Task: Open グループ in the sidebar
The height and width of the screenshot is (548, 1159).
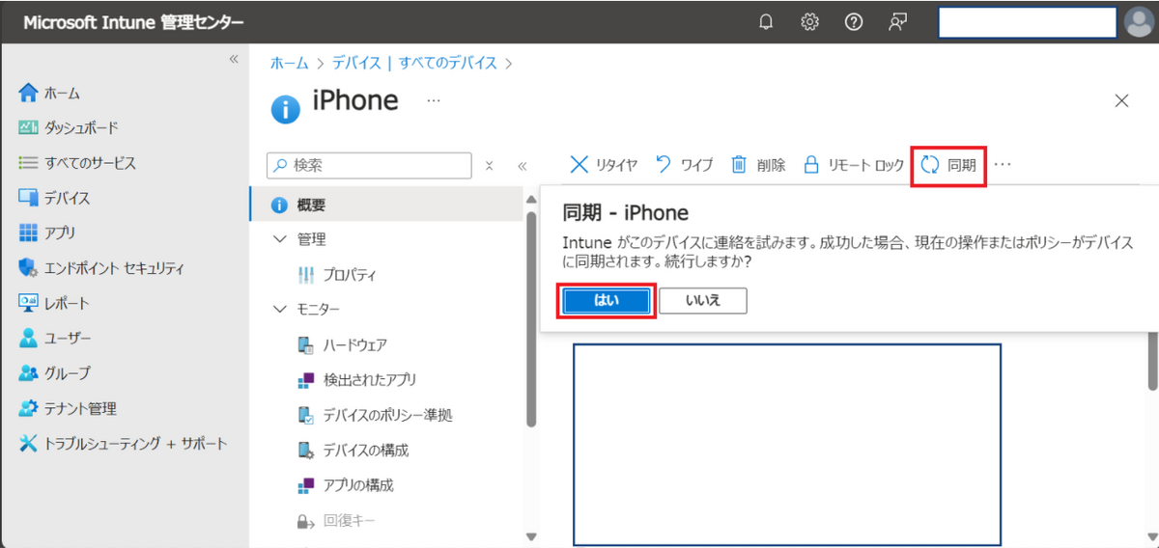Action: [x=54, y=373]
